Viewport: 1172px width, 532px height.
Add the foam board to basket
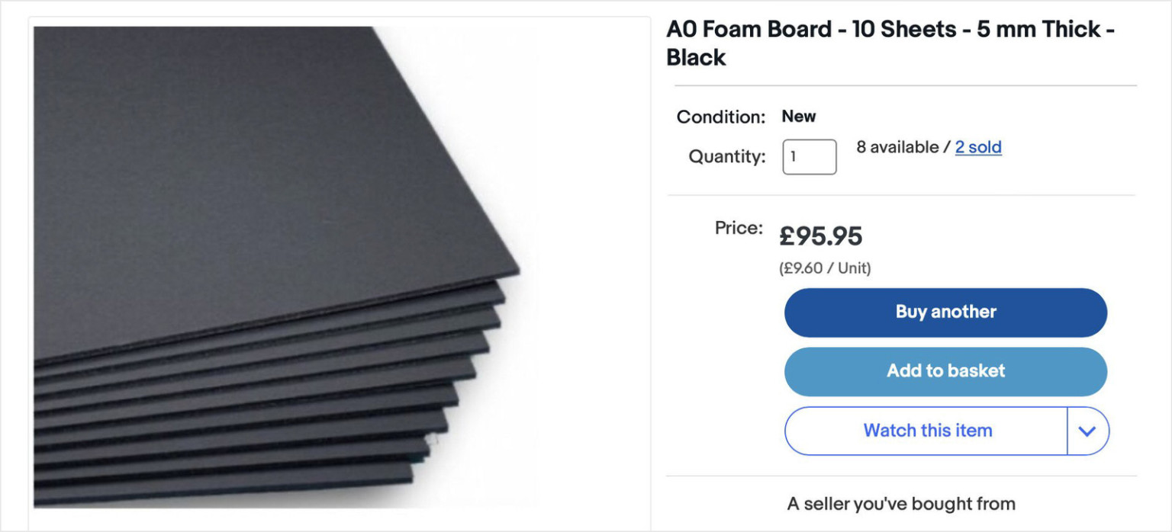945,371
